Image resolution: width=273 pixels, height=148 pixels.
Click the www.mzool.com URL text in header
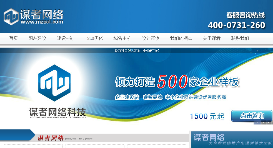point(42,22)
